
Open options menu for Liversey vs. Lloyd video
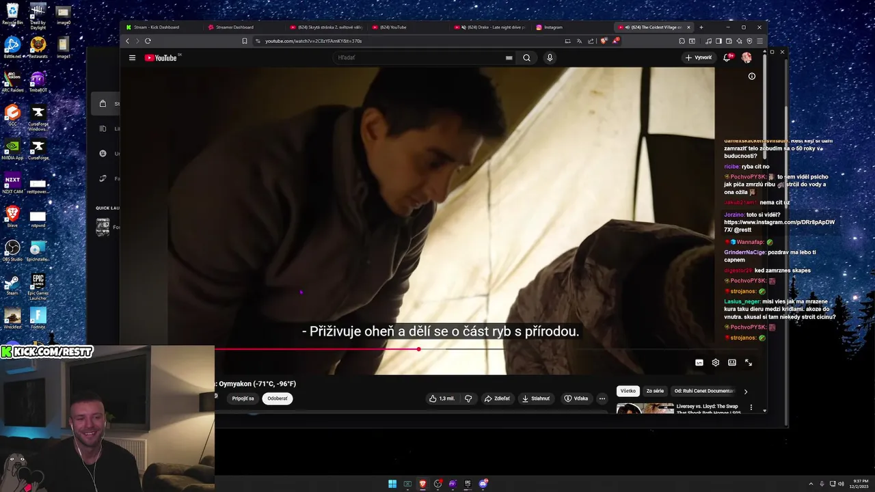[751, 407]
